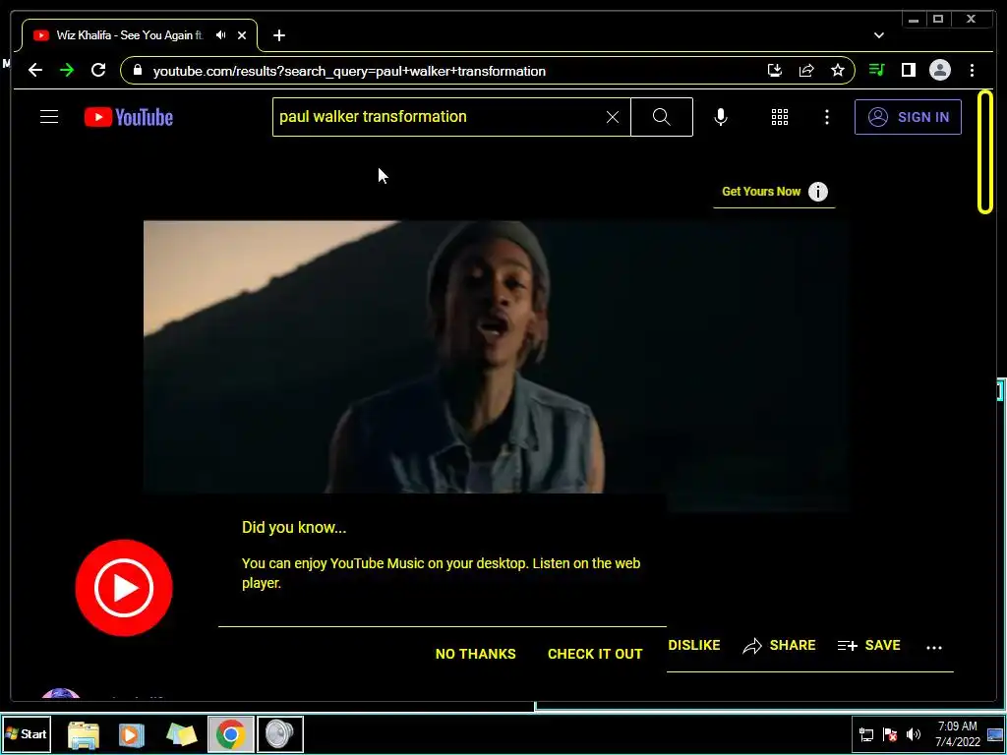Bookmark this page with the star icon

pos(838,71)
